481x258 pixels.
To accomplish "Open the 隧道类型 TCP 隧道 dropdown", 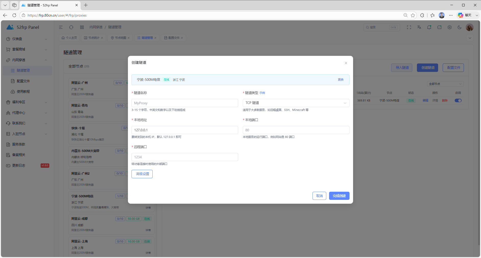I will pos(296,103).
